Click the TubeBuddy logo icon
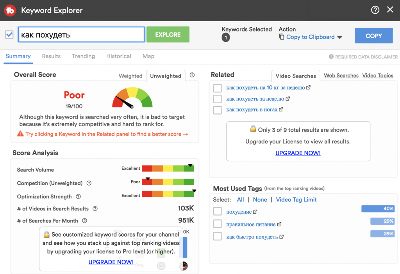 tap(10, 11)
